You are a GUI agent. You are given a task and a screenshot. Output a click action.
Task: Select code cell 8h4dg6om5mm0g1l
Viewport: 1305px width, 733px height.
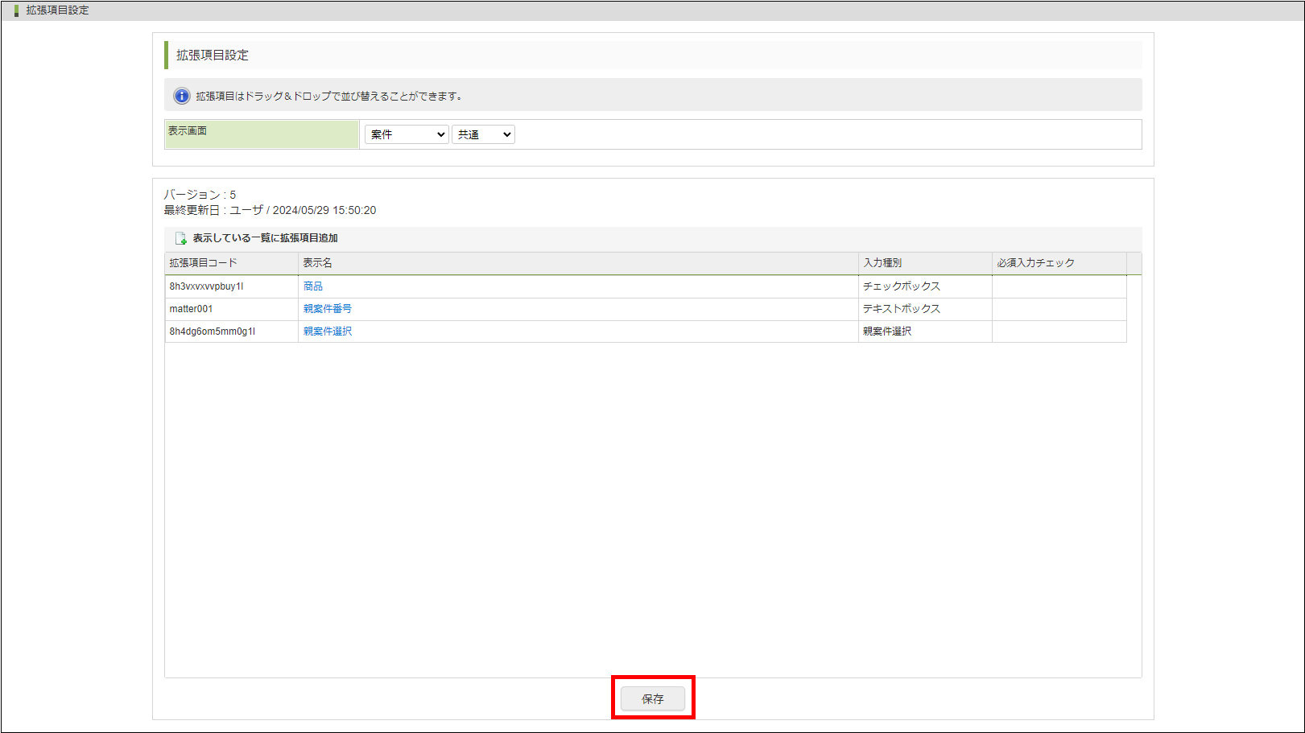pyautogui.click(x=232, y=331)
